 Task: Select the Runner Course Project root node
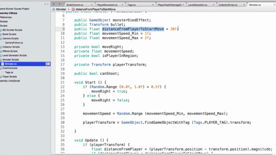pyautogui.click(x=15, y=9)
